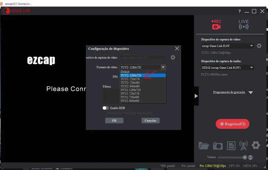The image size is (268, 170).
Task: Click the ezcap Link logo
Action: point(17,11)
